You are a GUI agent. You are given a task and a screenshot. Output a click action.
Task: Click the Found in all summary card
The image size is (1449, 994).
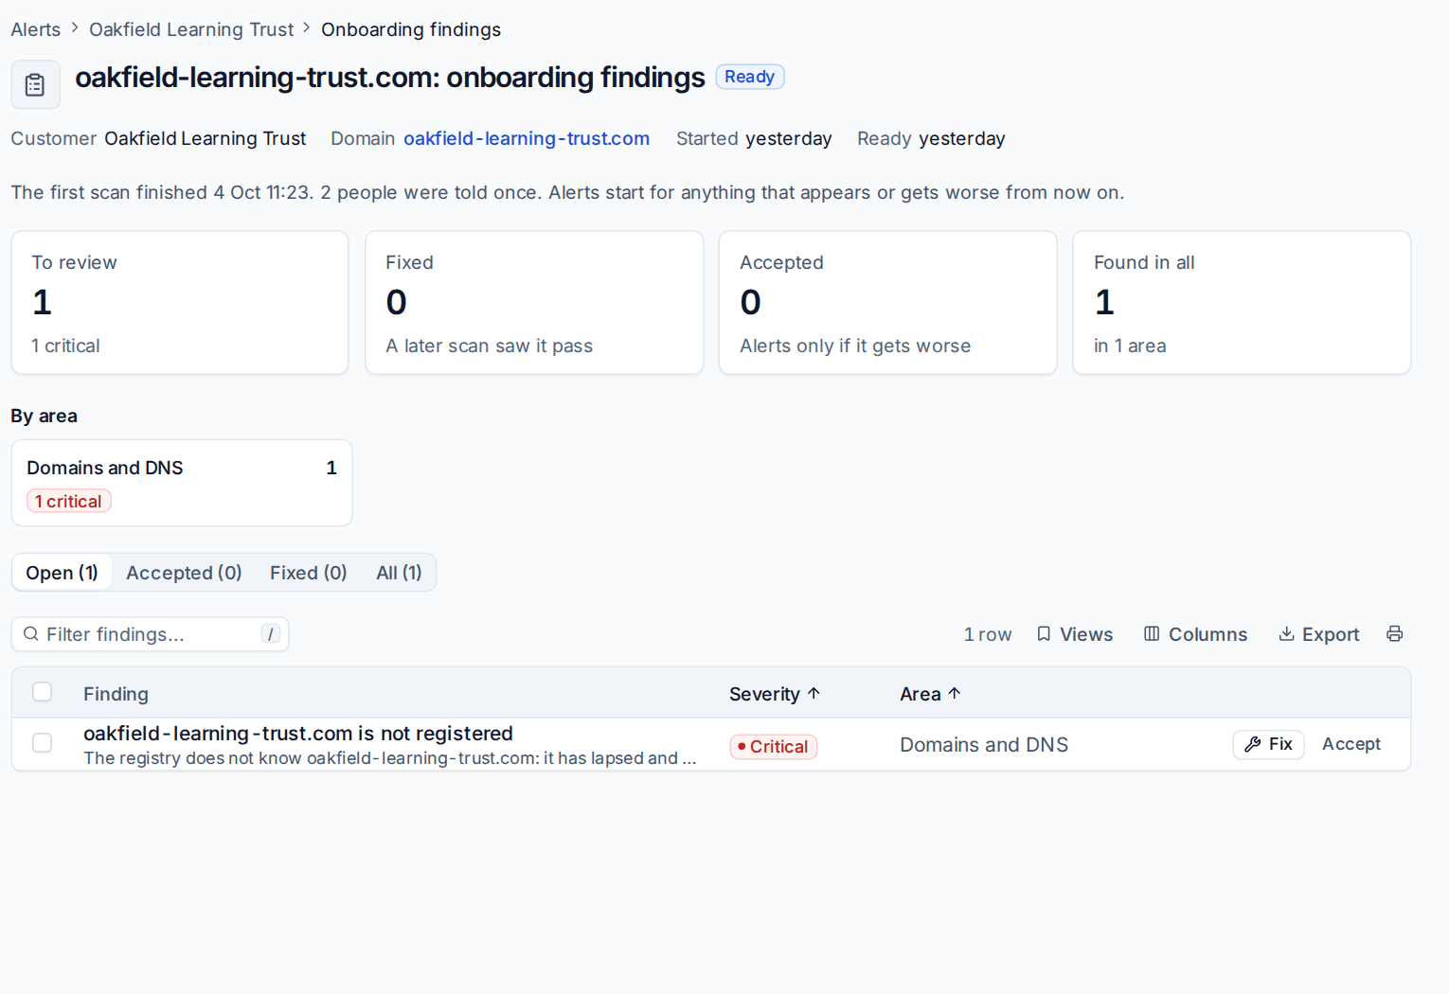(1243, 303)
